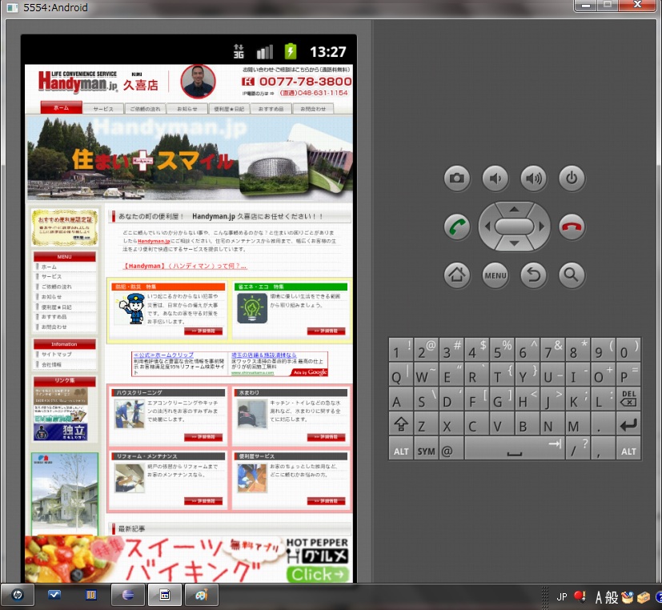Click the emulator camera button
This screenshot has width=662, height=610.
coord(457,179)
